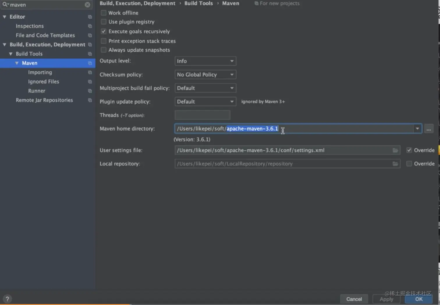Open the Checksum policy dropdown

click(205, 75)
